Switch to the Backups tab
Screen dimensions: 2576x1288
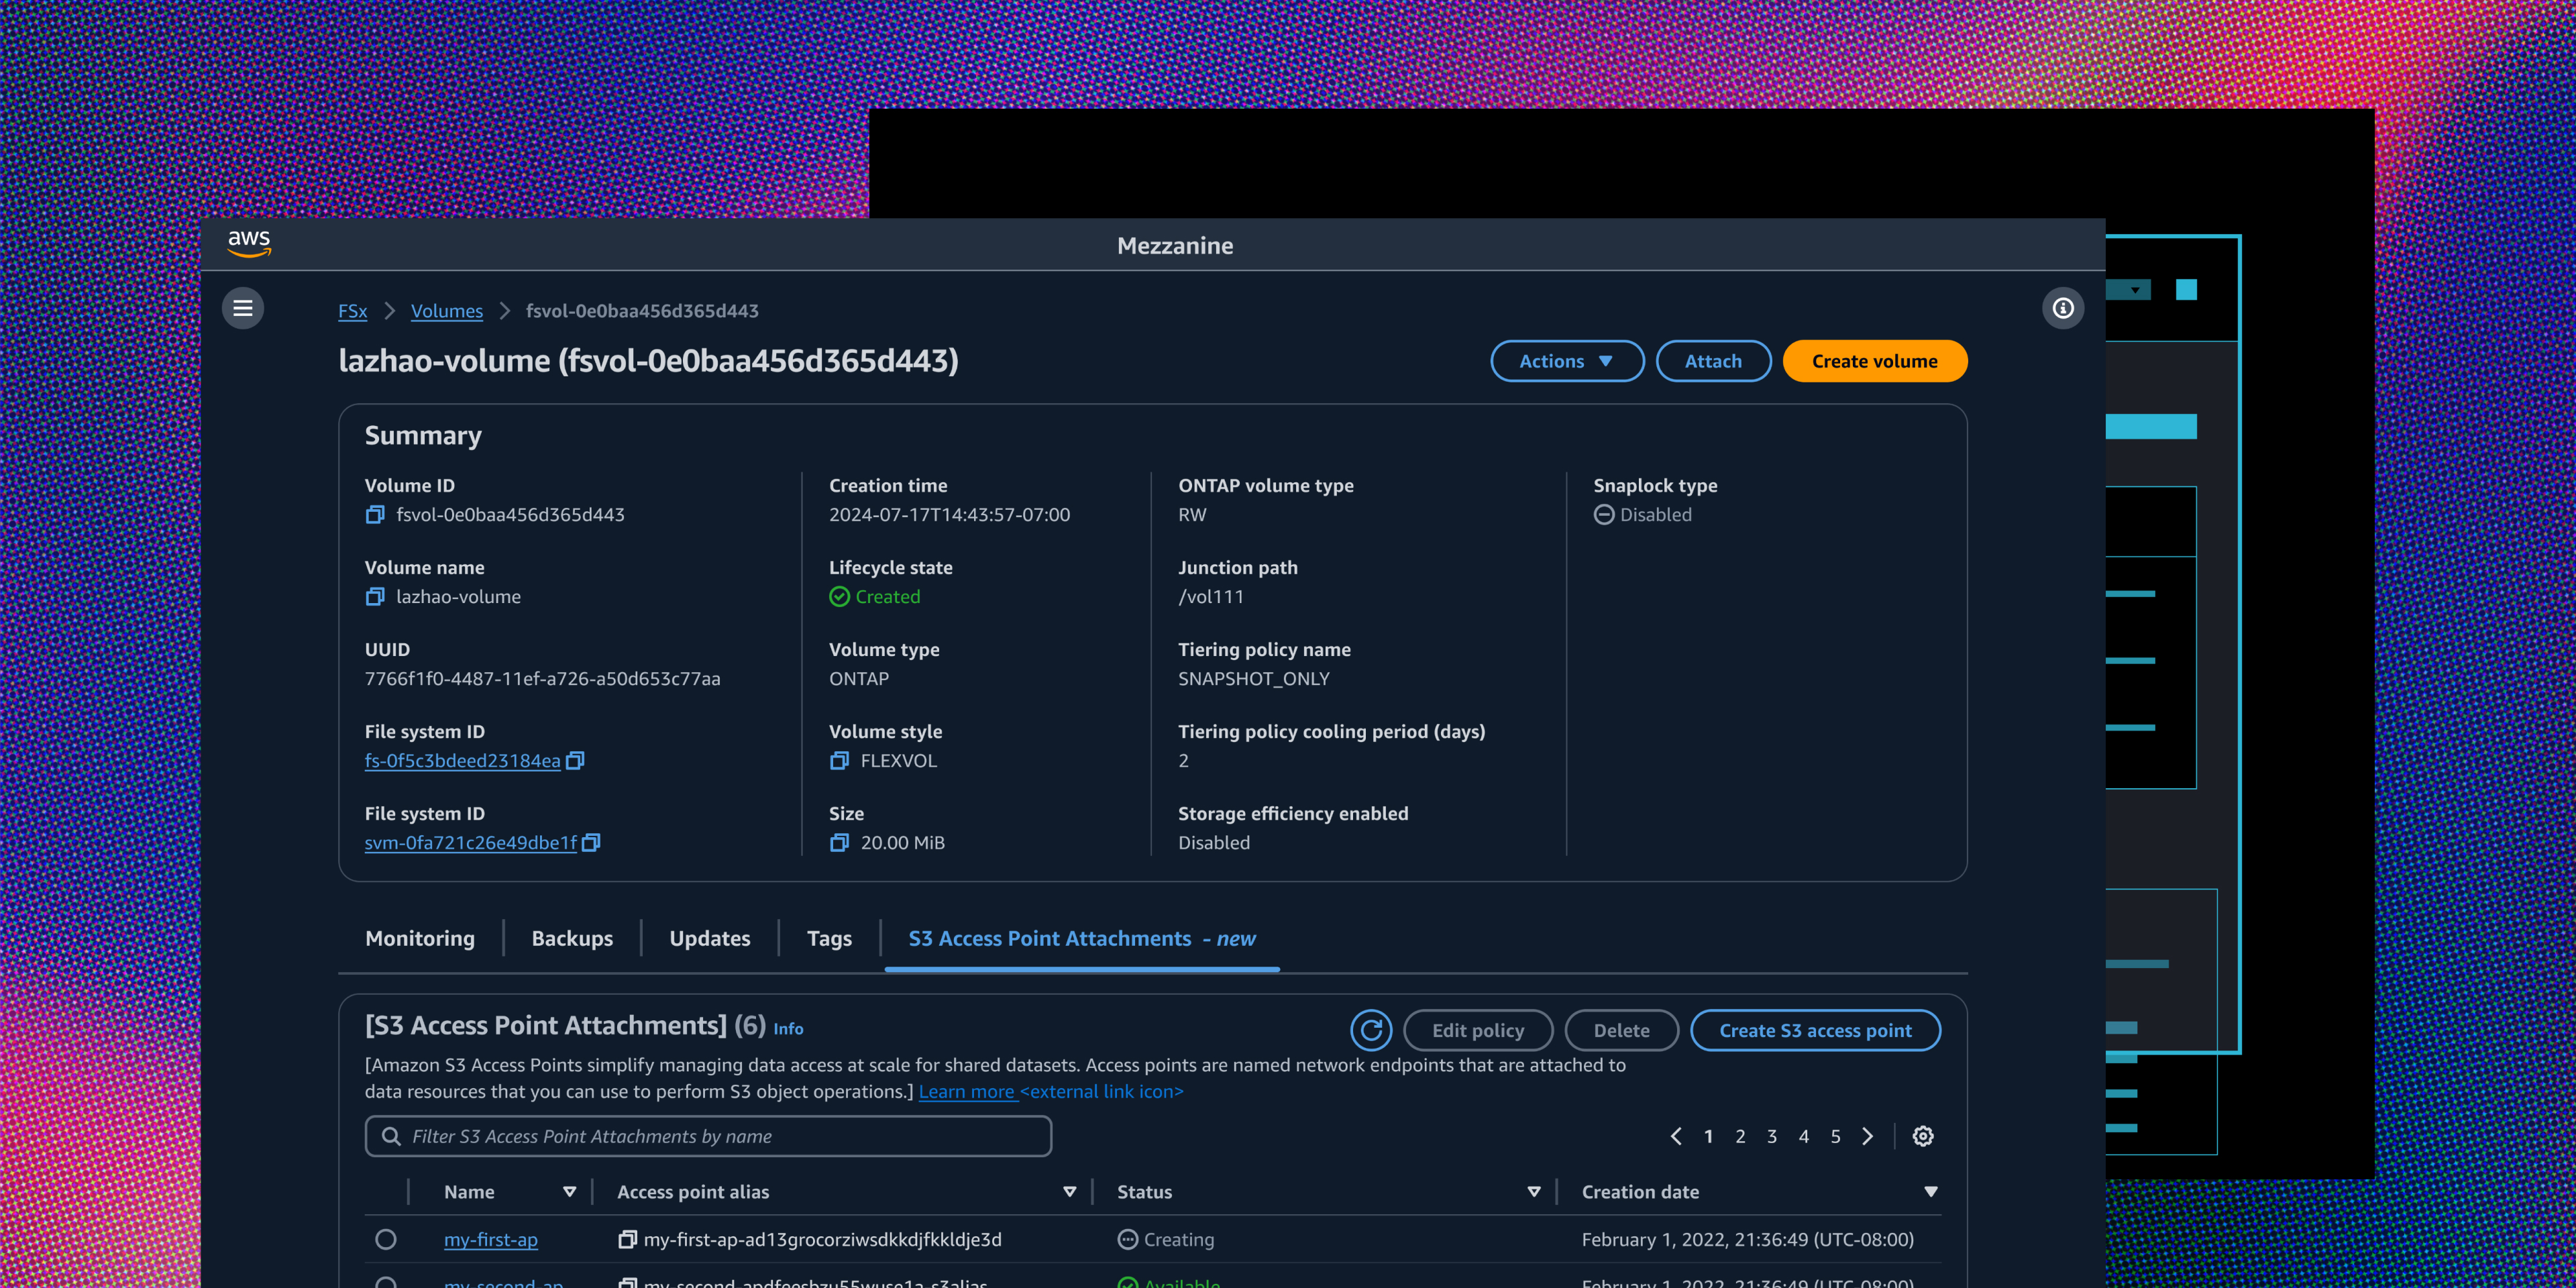[x=572, y=938]
